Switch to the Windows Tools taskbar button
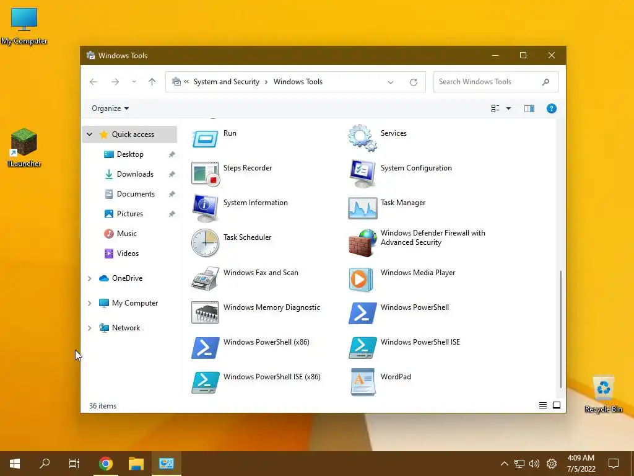 [167, 464]
